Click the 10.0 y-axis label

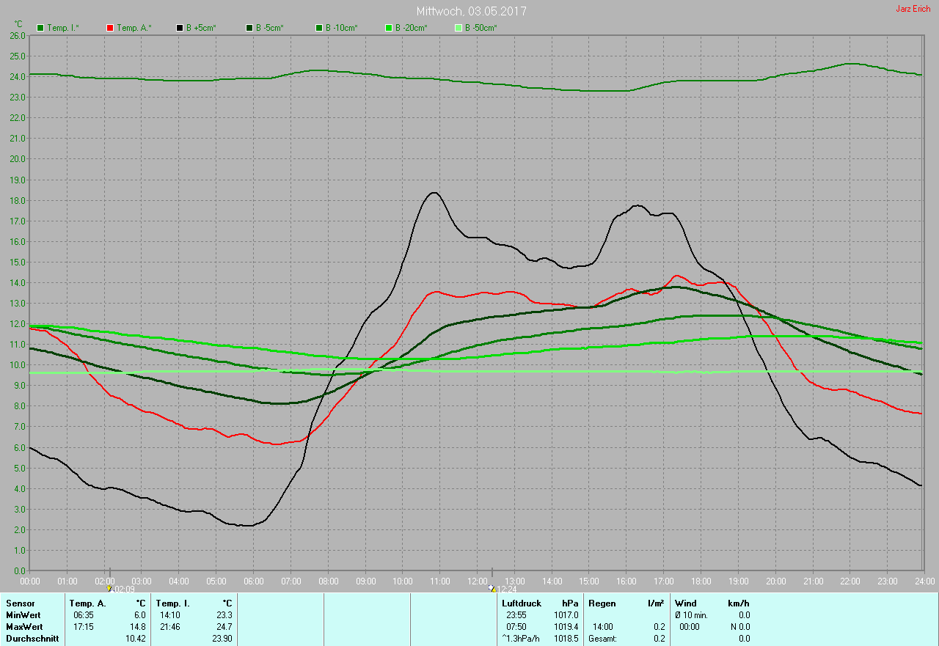coord(18,364)
